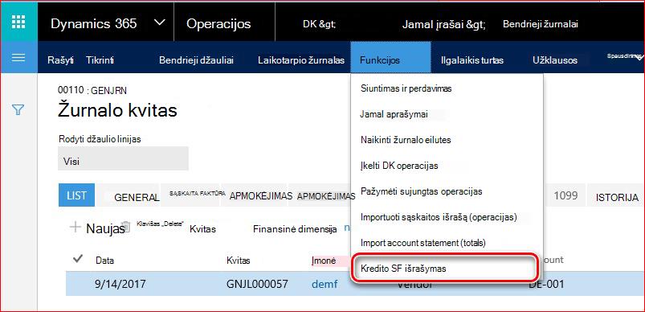Screen dimensions: 645x312
Task: Open Užklausos in toolbar
Action: (554, 60)
